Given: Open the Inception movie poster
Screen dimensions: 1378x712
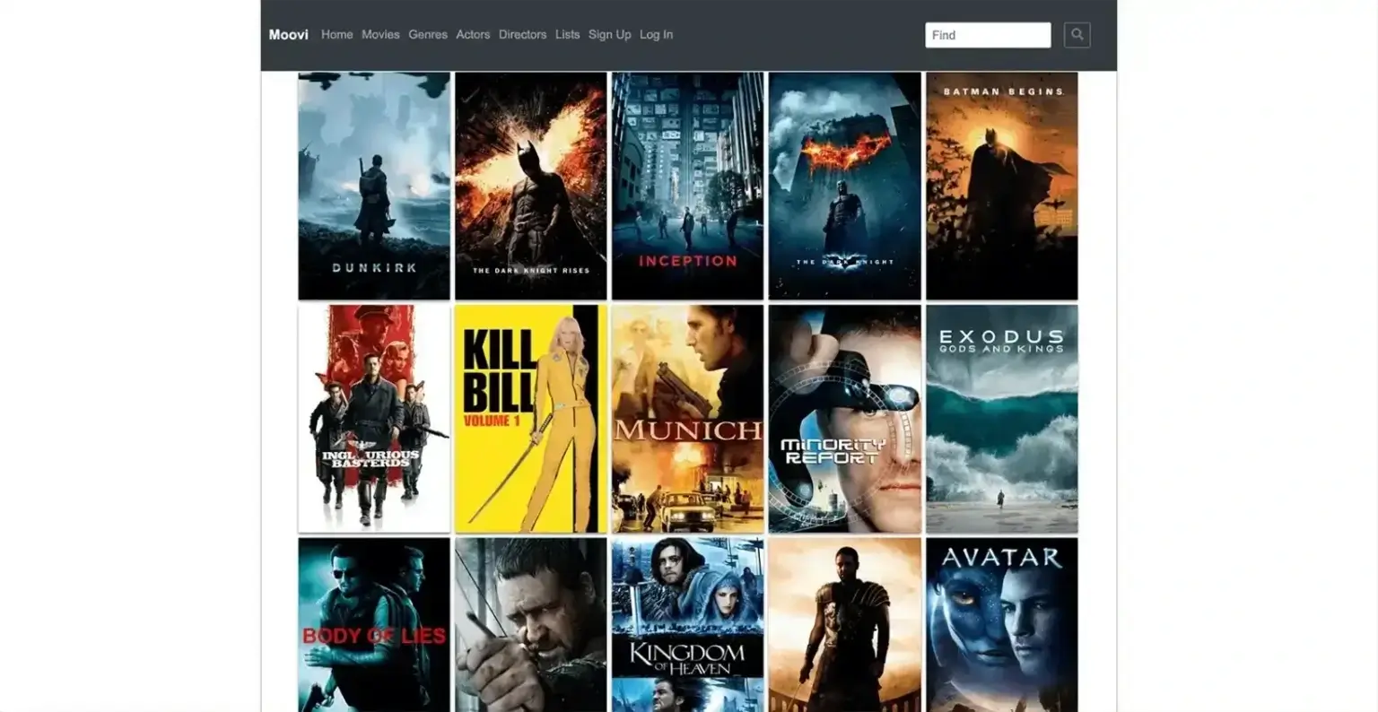Looking at the screenshot, I should pos(688,186).
